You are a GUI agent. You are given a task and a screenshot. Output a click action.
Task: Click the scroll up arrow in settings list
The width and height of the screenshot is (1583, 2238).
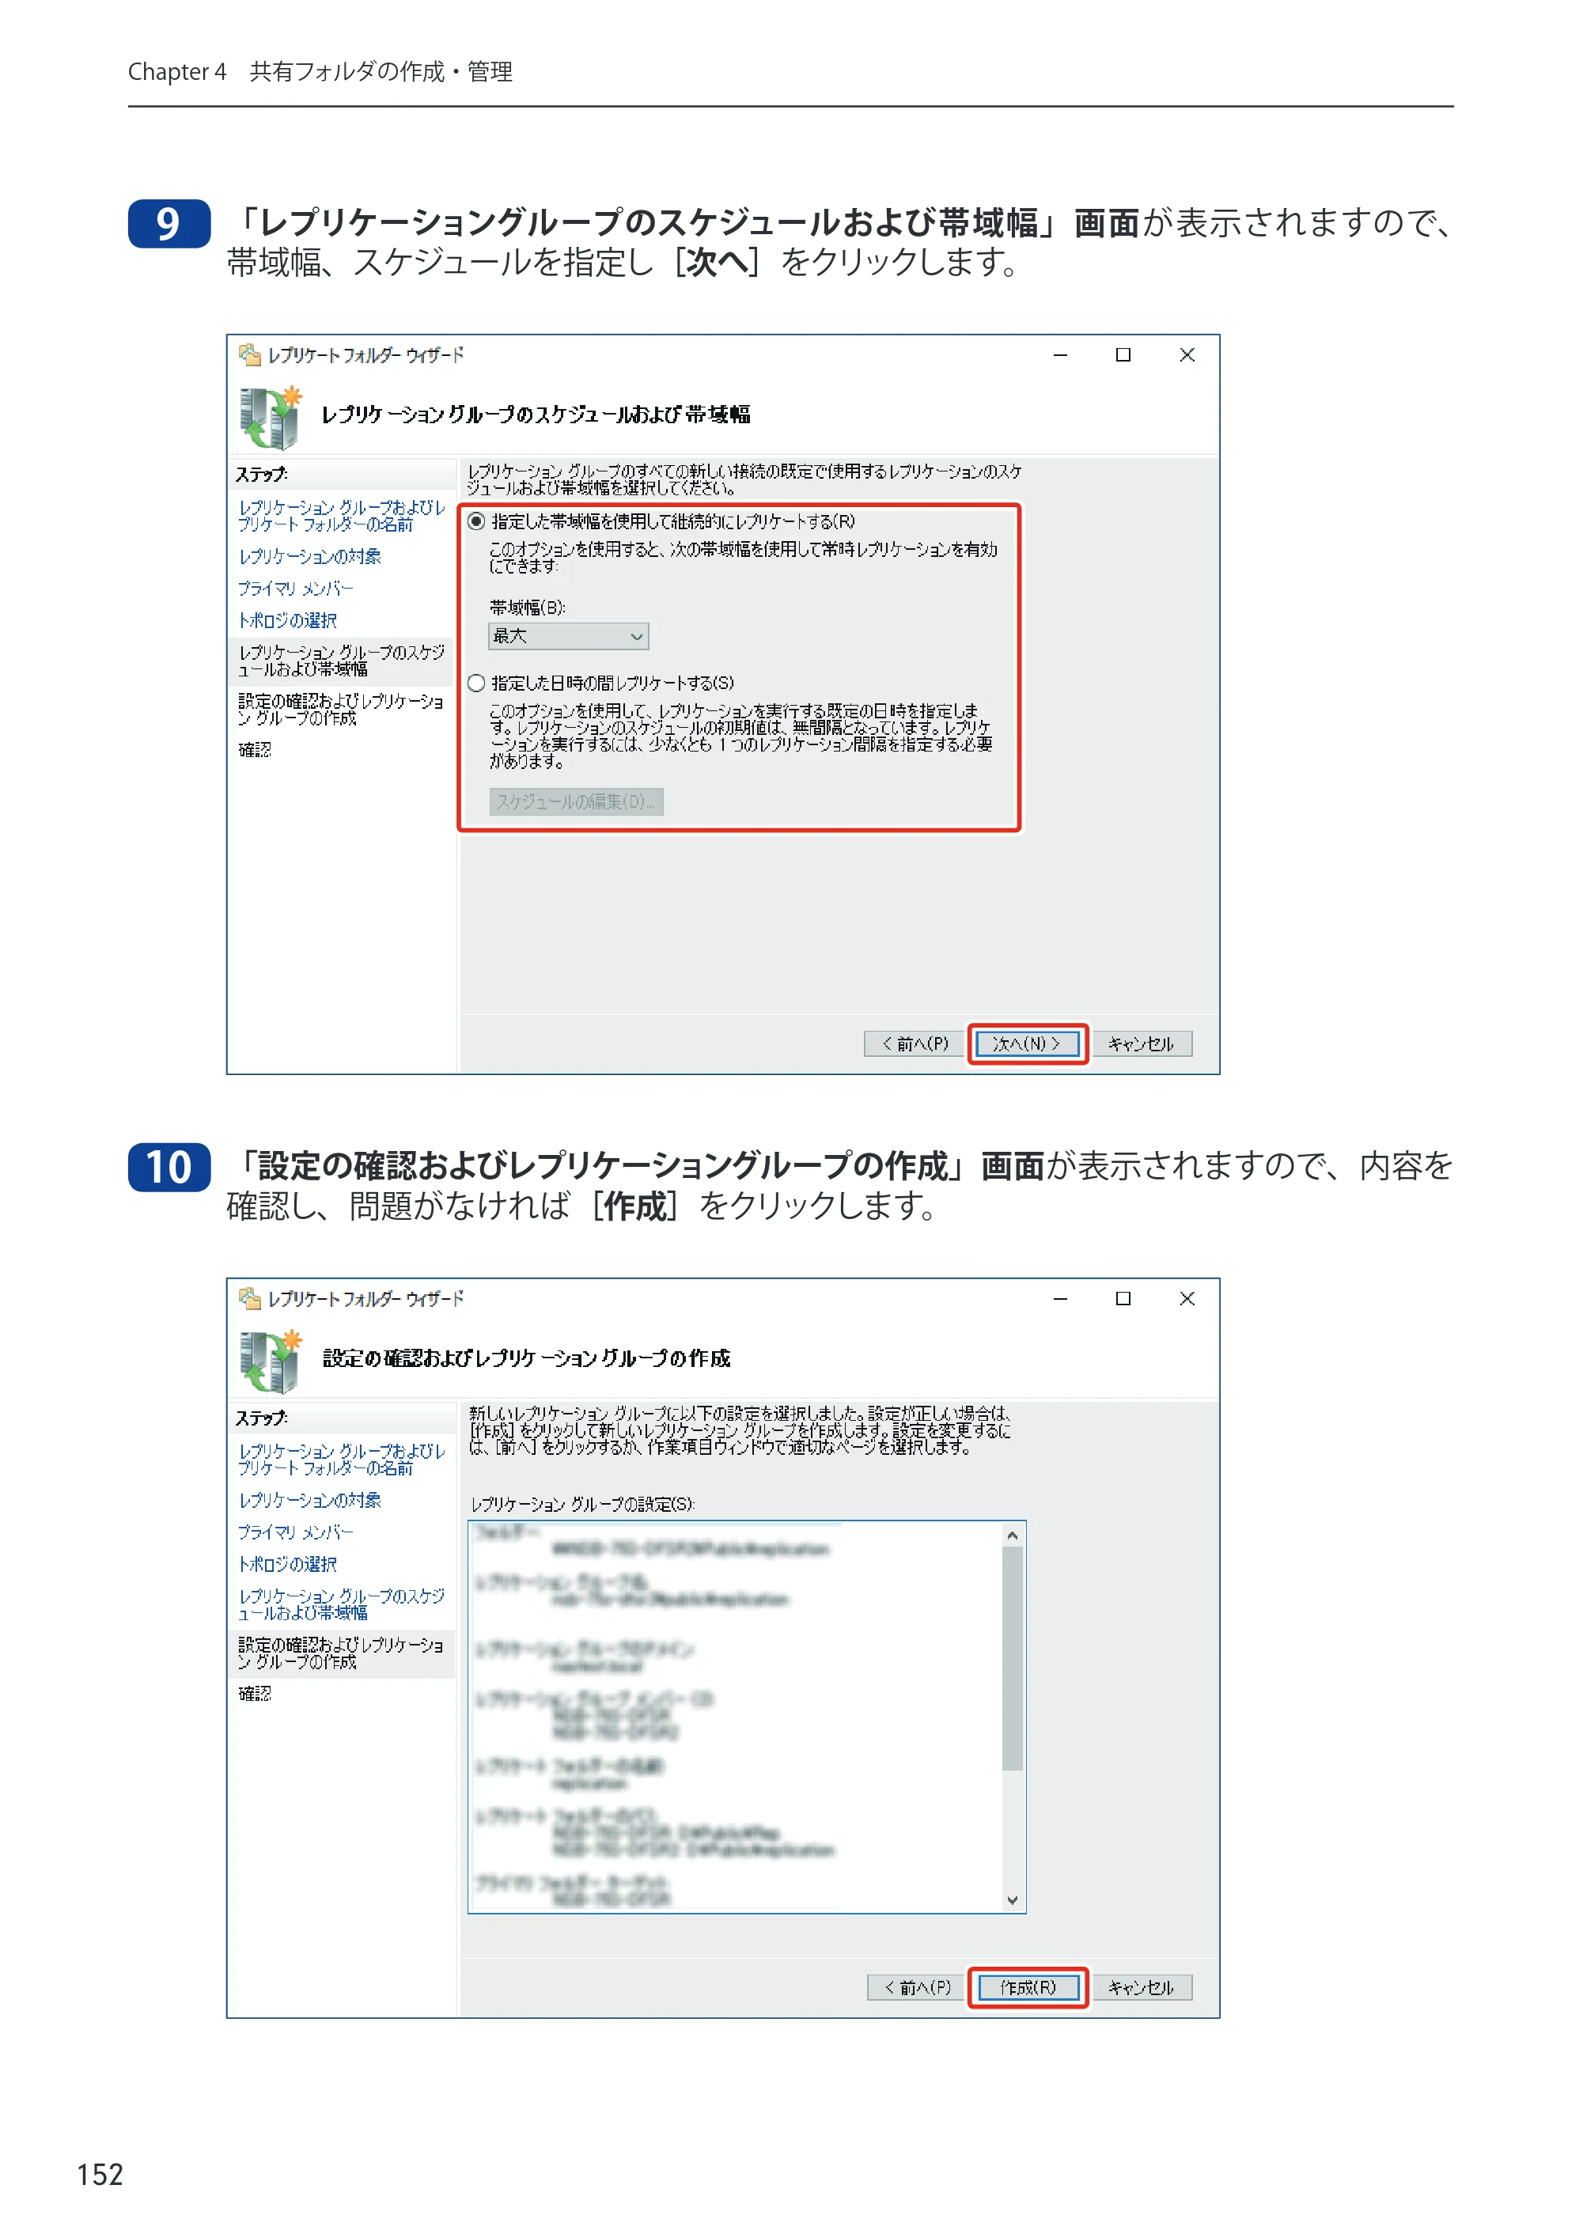coord(1013,1536)
